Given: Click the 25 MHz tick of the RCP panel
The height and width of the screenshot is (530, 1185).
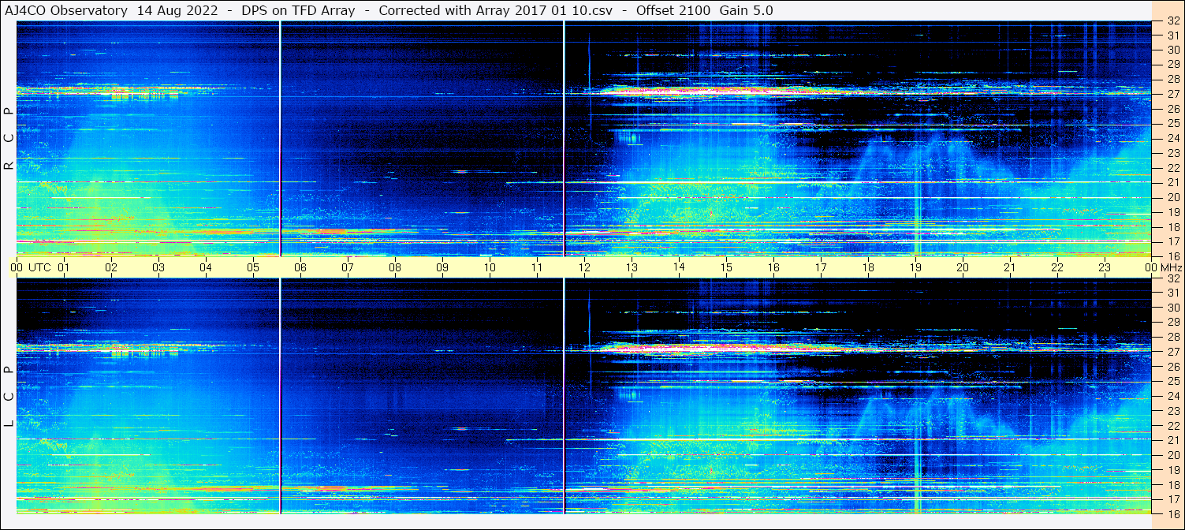Looking at the screenshot, I should pos(1172,123).
